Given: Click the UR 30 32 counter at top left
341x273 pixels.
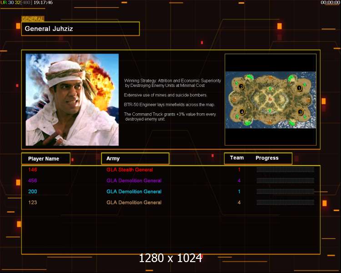Looking at the screenshot, I should 16,3.
